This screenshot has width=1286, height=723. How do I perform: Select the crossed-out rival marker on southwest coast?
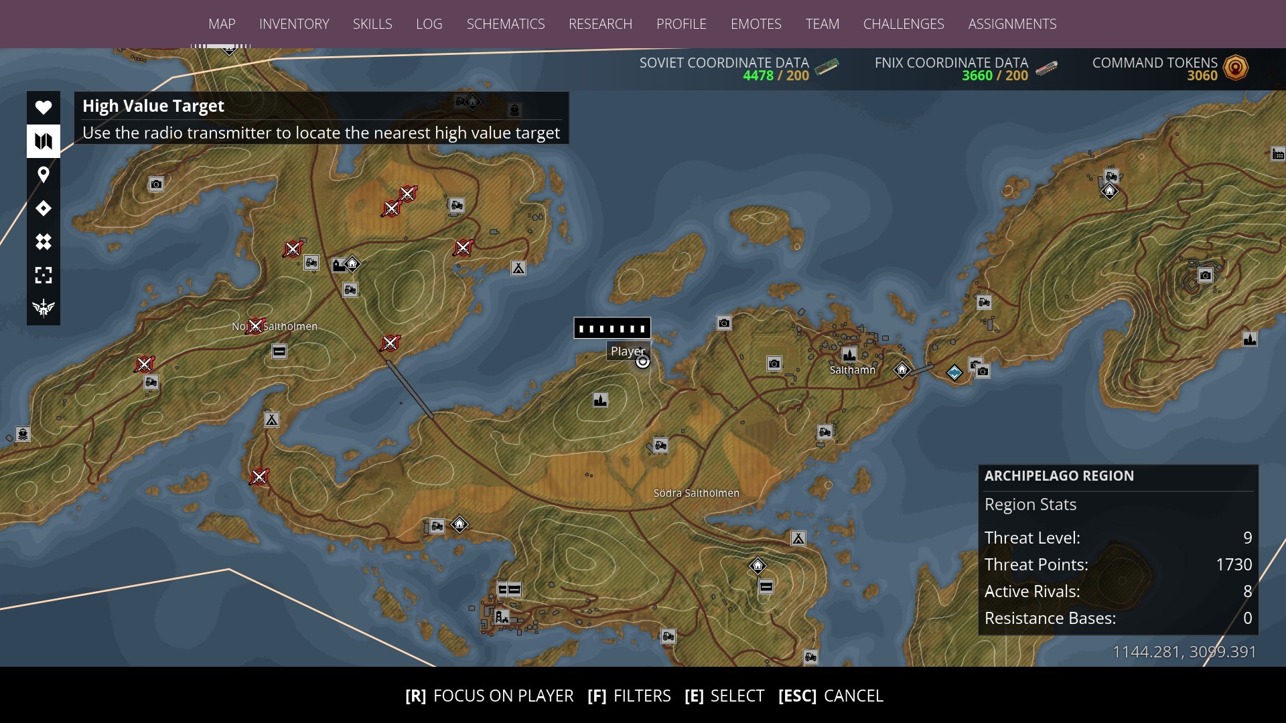(259, 477)
